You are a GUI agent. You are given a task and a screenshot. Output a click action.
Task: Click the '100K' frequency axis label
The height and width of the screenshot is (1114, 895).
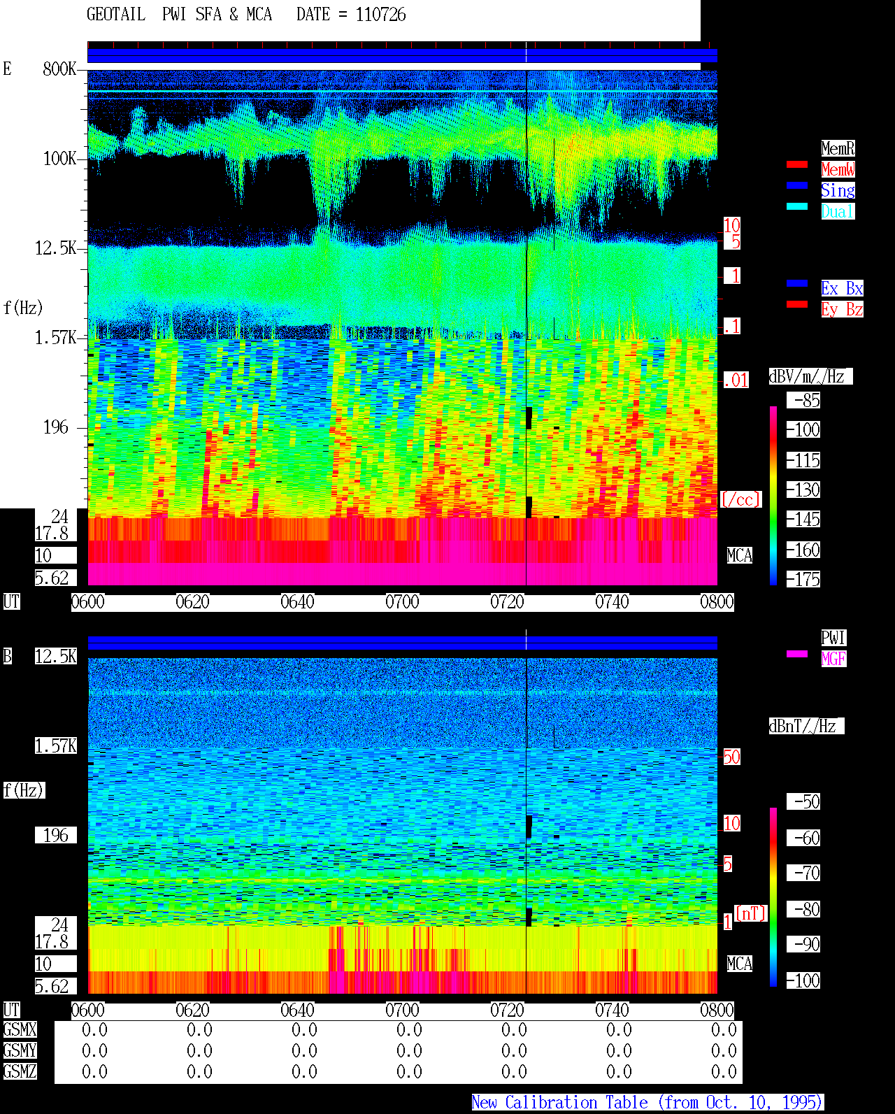pyautogui.click(x=59, y=159)
